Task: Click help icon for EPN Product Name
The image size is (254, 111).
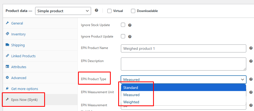Action: pyautogui.click(x=251, y=48)
